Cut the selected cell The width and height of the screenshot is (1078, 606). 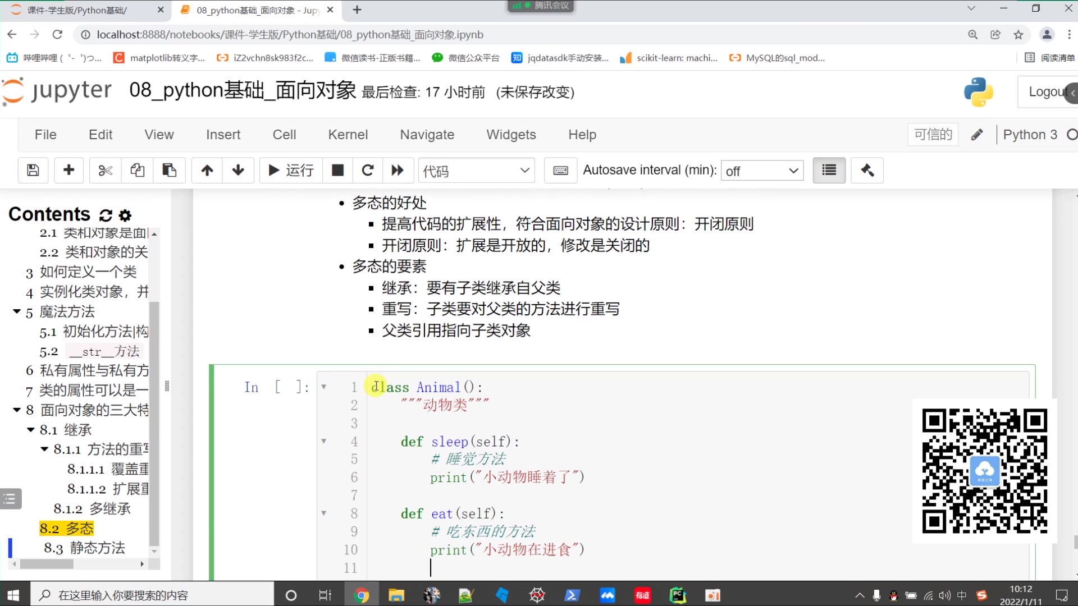pyautogui.click(x=104, y=170)
